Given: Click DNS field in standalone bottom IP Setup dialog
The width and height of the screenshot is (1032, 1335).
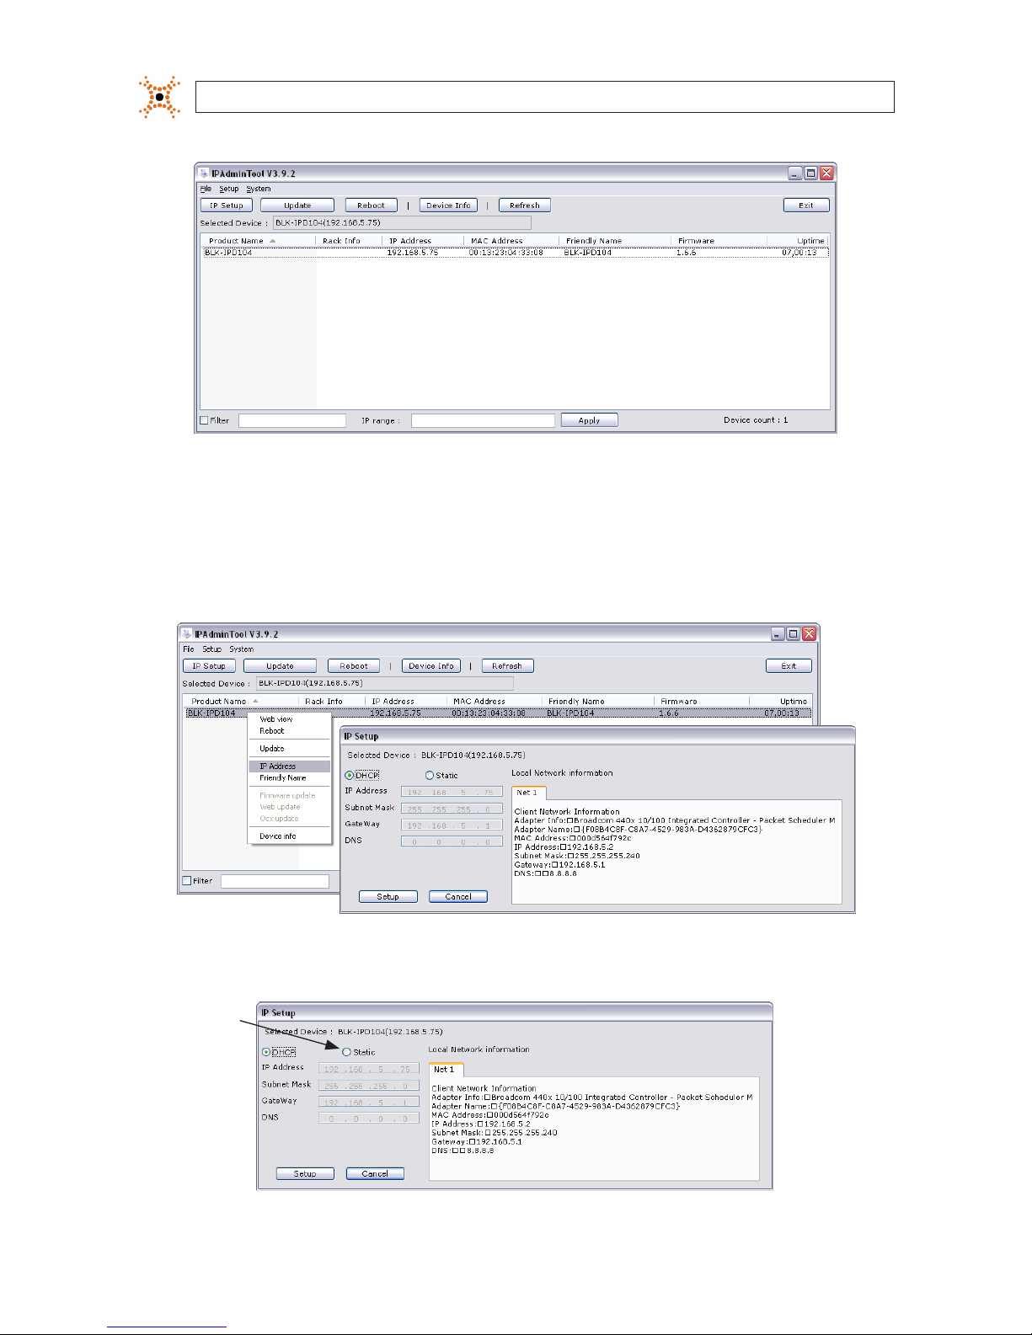Looking at the screenshot, I should pos(369,1119).
